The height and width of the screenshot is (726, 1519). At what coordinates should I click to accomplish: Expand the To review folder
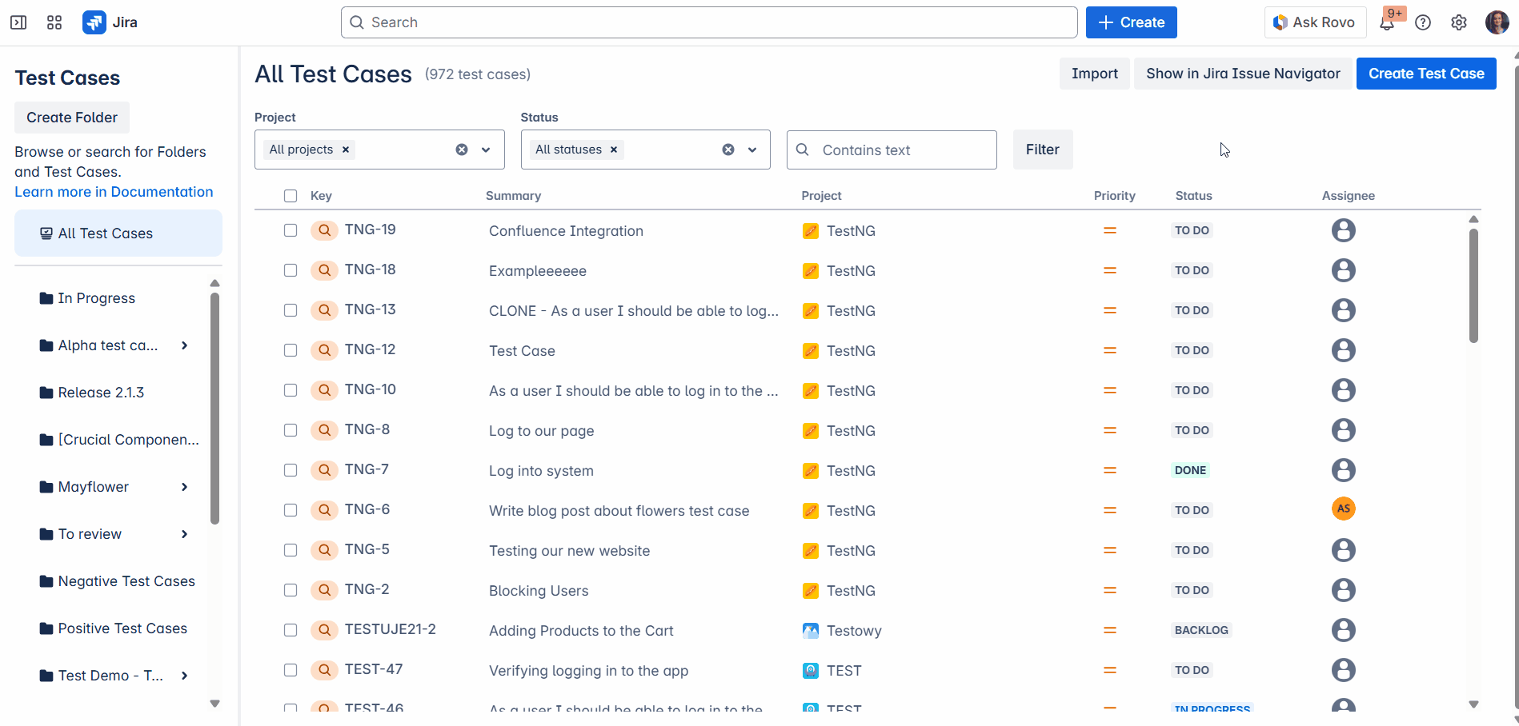[x=185, y=534]
